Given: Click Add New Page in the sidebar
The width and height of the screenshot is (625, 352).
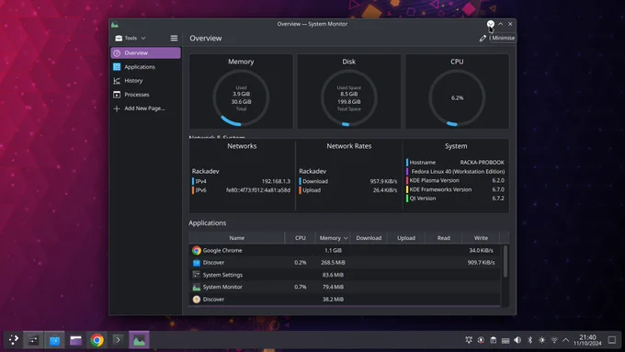Looking at the screenshot, I should click(145, 108).
